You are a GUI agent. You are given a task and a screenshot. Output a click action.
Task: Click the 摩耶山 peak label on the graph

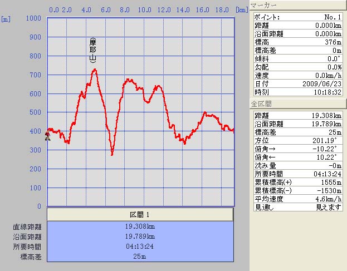pyautogui.click(x=92, y=51)
